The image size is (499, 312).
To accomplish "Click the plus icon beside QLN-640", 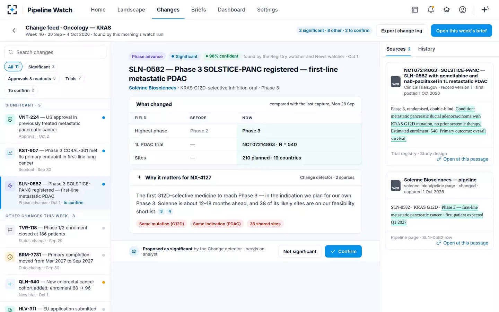I will click(x=10, y=284).
